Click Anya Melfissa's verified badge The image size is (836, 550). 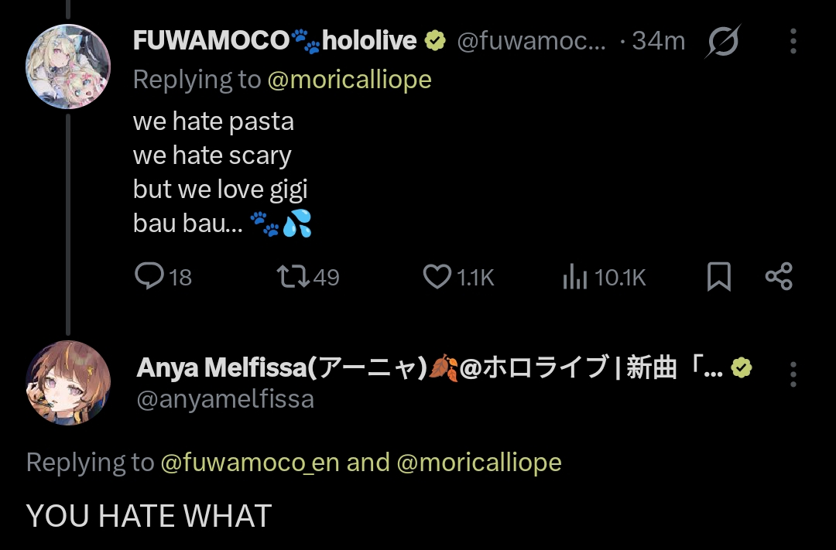pos(741,367)
